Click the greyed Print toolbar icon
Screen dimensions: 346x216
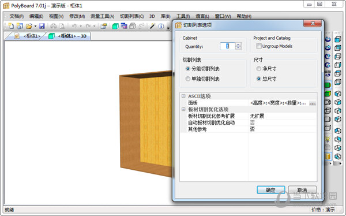click(54, 26)
